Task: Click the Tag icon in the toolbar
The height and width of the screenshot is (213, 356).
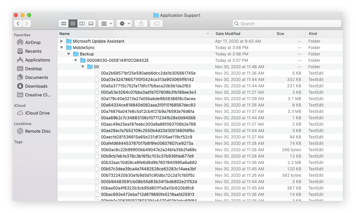Action: pos(156,24)
